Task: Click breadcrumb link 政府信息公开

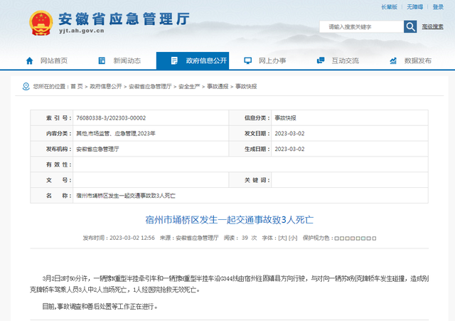Action: click(106, 86)
